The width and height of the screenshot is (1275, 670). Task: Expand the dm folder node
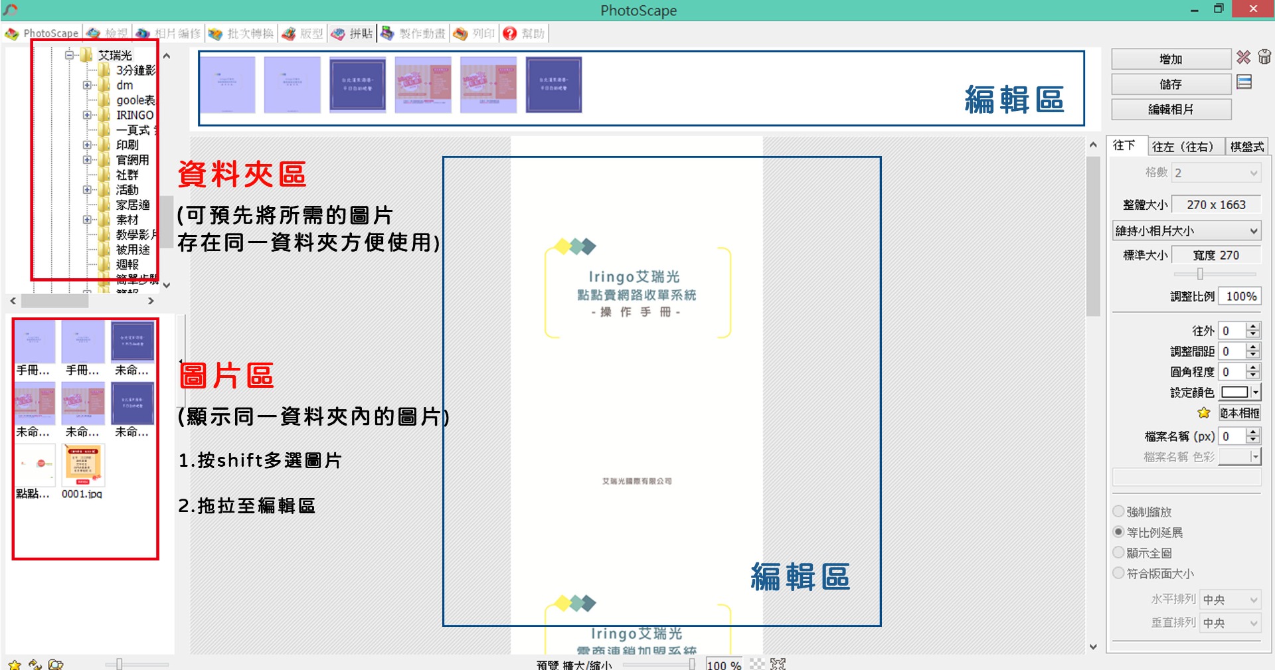tap(87, 85)
